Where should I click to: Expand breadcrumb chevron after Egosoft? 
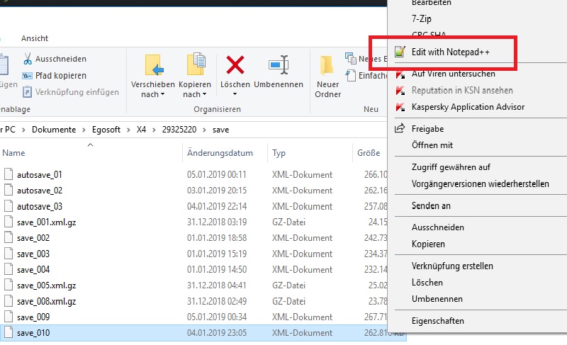click(128, 130)
